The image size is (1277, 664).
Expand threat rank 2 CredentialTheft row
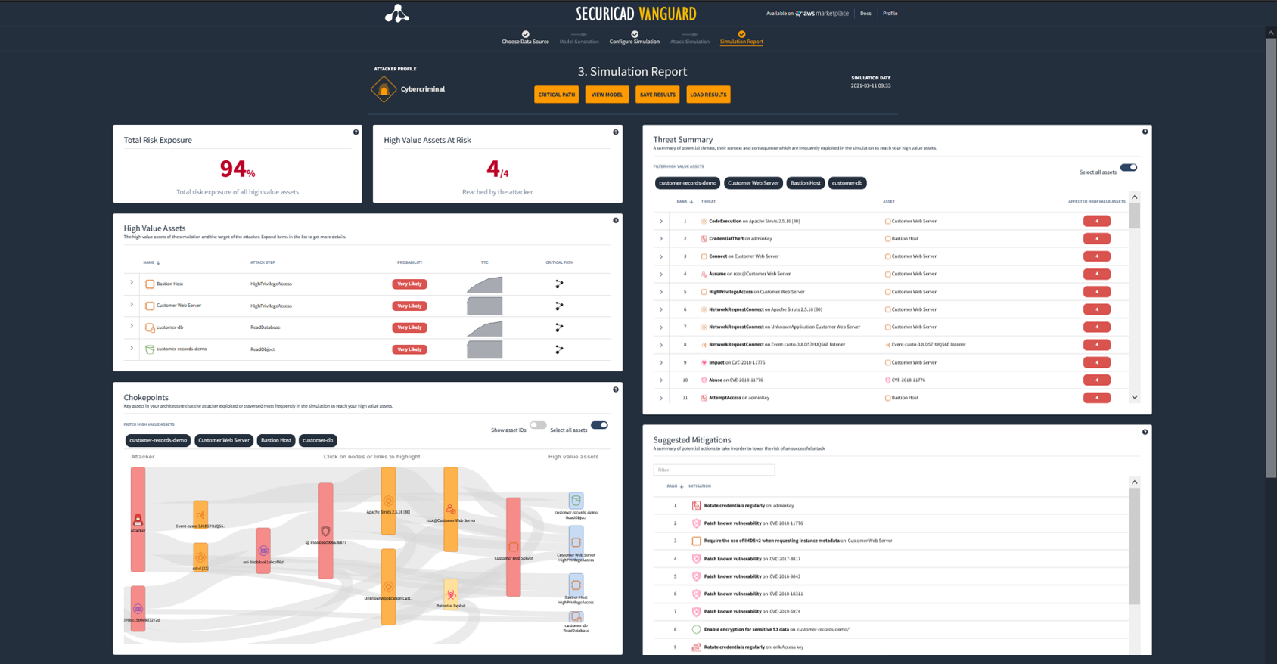pos(661,239)
